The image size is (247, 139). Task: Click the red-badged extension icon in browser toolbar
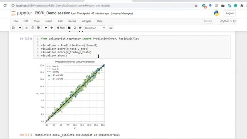[204, 6]
